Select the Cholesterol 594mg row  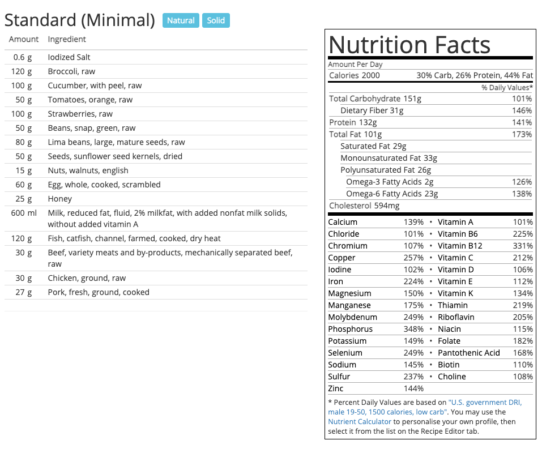[x=364, y=206]
